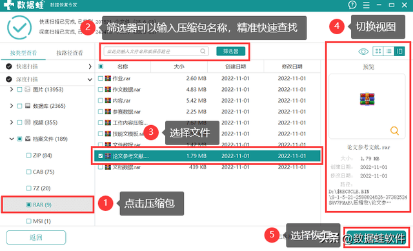Switch to preview pane view
Screen dimensions: 413x251
click(399, 51)
